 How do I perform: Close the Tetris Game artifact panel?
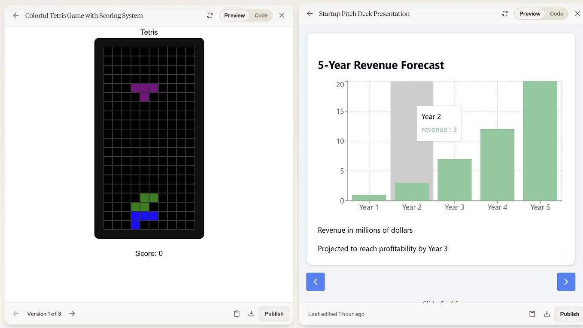pyautogui.click(x=282, y=15)
